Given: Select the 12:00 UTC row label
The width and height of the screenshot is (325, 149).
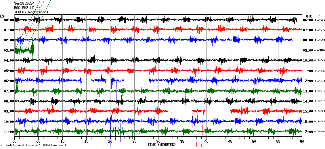Looking at the screenshot, I should coord(308,81).
